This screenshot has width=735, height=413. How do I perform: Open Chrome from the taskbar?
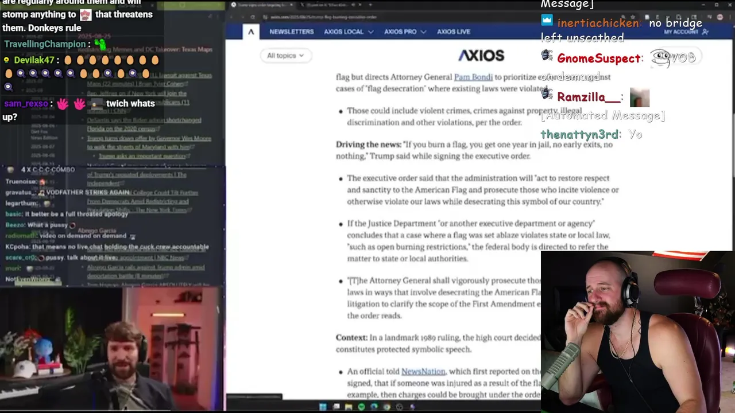386,407
